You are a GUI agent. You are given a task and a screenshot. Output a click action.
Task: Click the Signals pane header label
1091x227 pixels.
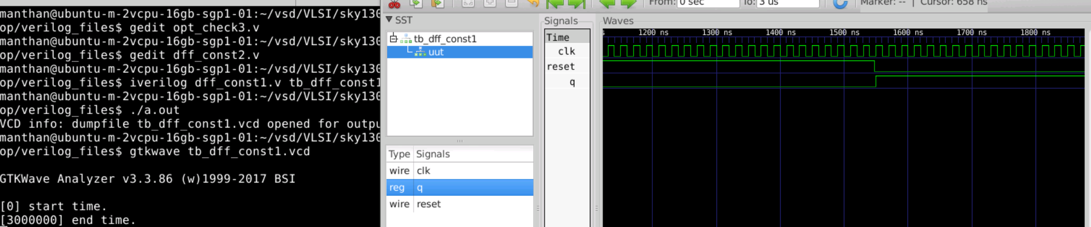(561, 21)
